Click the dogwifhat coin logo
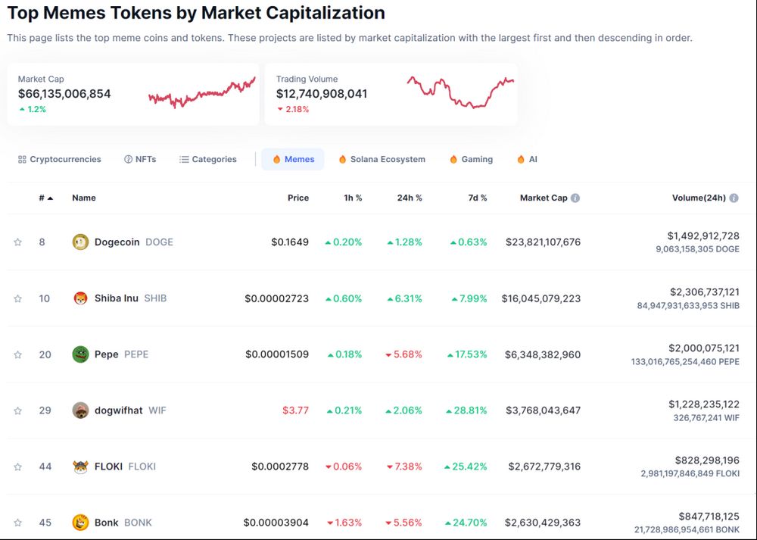This screenshot has width=757, height=540. point(80,410)
